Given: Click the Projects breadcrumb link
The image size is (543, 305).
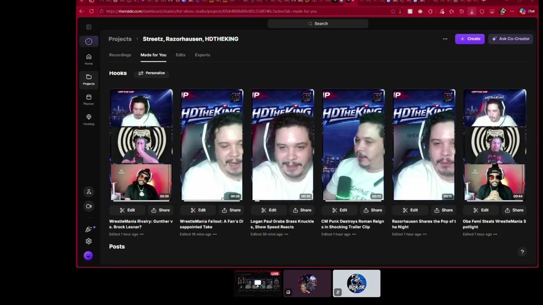Looking at the screenshot, I should tap(120, 39).
